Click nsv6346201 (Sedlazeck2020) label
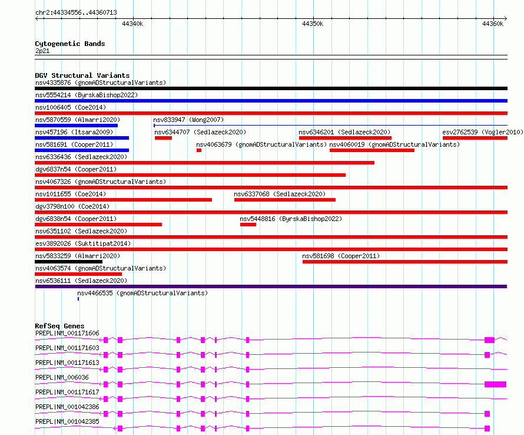 (344, 132)
